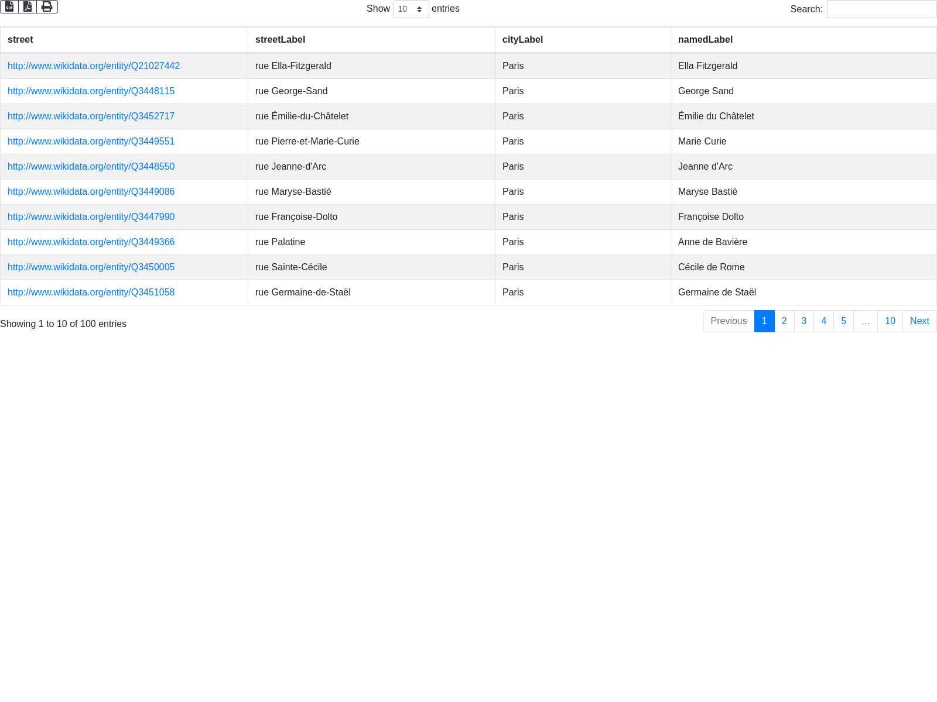
Task: Open the Show entries count dropdown
Action: tap(411, 9)
